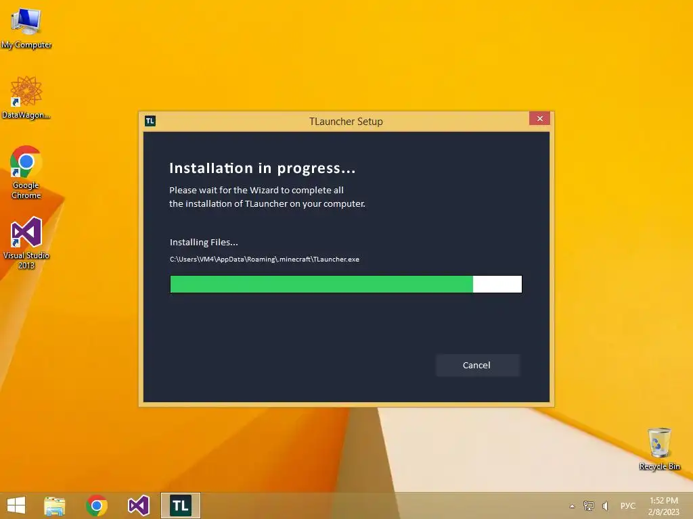Viewport: 693px width, 519px height.
Task: Close the TLauncher Setup window
Action: pyautogui.click(x=539, y=118)
